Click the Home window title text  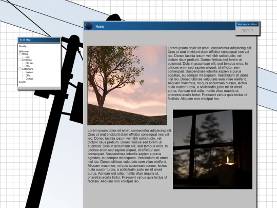click(100, 27)
